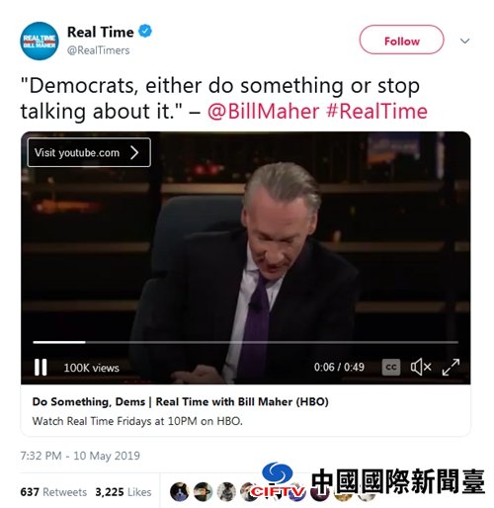
Task: View the 3,225 Likes list
Action: point(123,492)
